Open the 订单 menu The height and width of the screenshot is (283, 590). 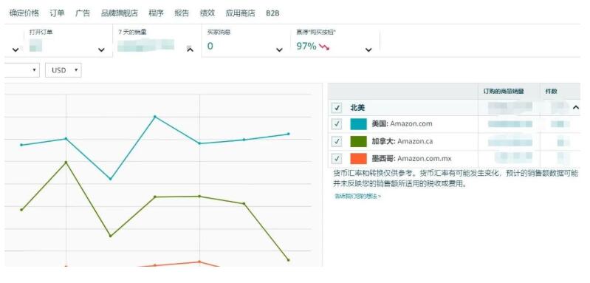click(57, 13)
